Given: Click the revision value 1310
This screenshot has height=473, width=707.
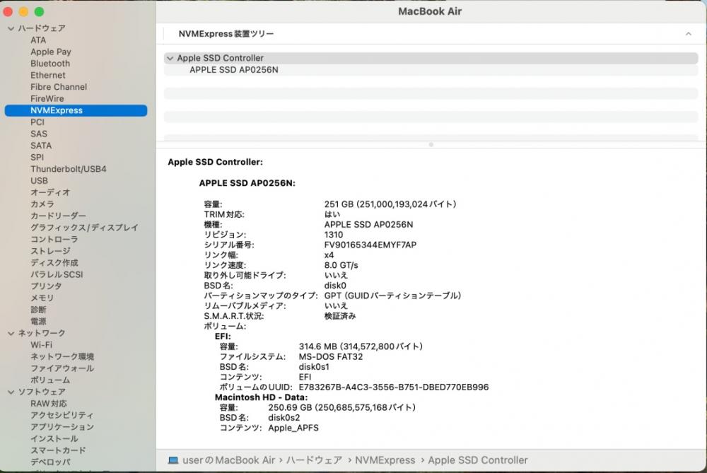Looking at the screenshot, I should (334, 235).
